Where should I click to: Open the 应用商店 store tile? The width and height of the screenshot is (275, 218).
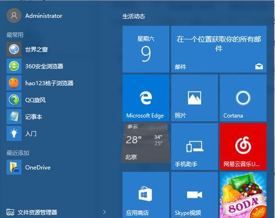pyautogui.click(x=146, y=195)
